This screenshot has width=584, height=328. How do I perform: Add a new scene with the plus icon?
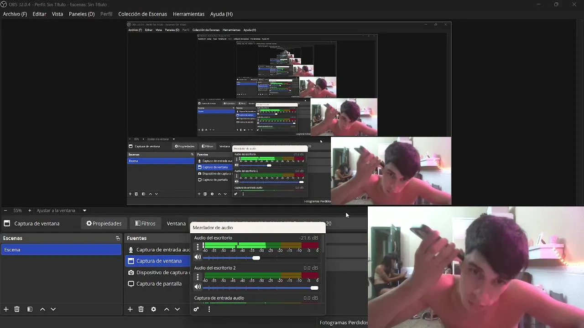[6, 309]
